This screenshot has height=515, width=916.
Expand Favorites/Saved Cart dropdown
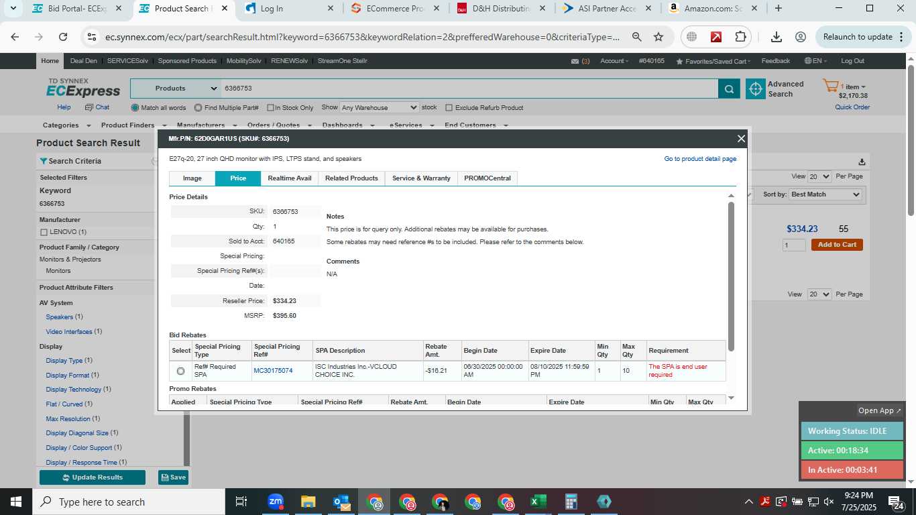(x=714, y=61)
